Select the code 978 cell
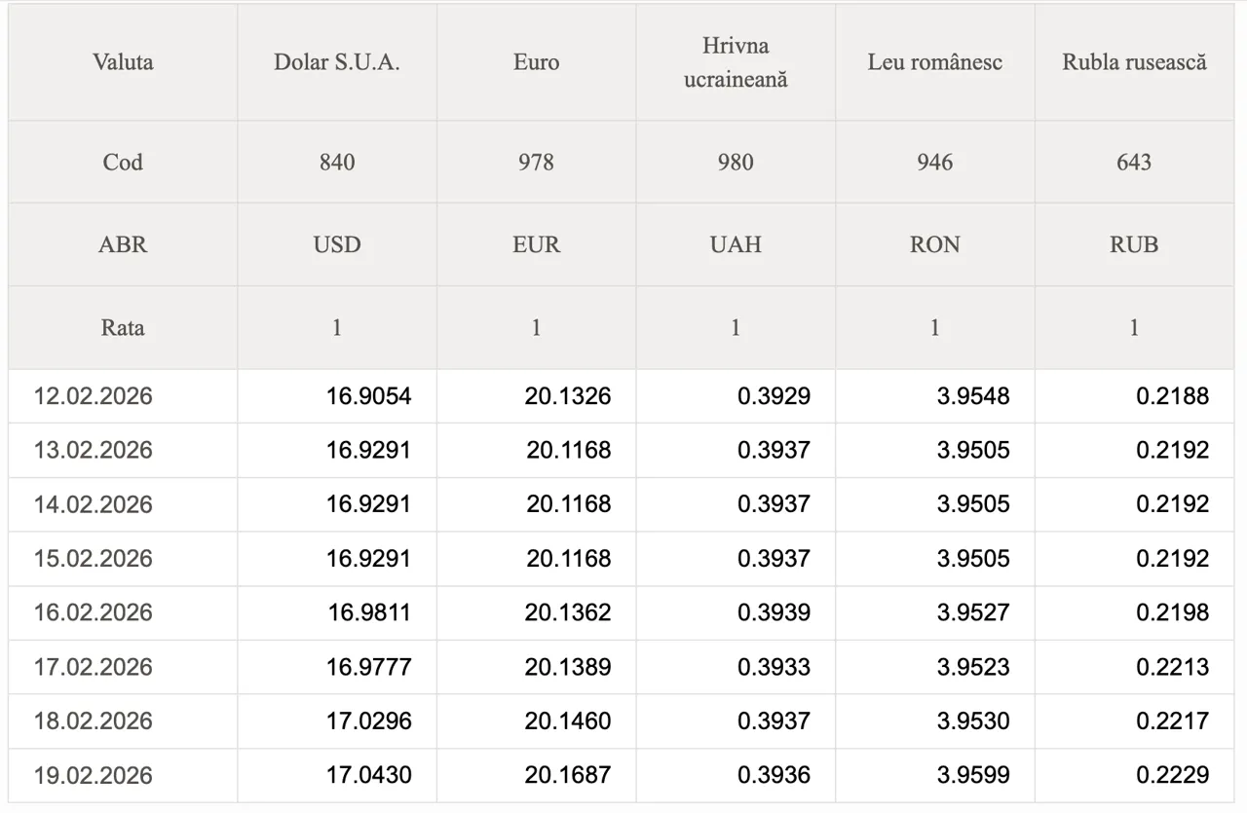 (536, 162)
